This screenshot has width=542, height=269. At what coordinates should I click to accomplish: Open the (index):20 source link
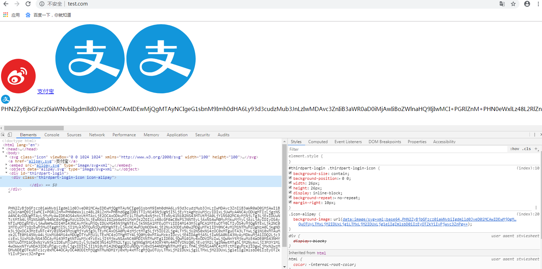528,214
